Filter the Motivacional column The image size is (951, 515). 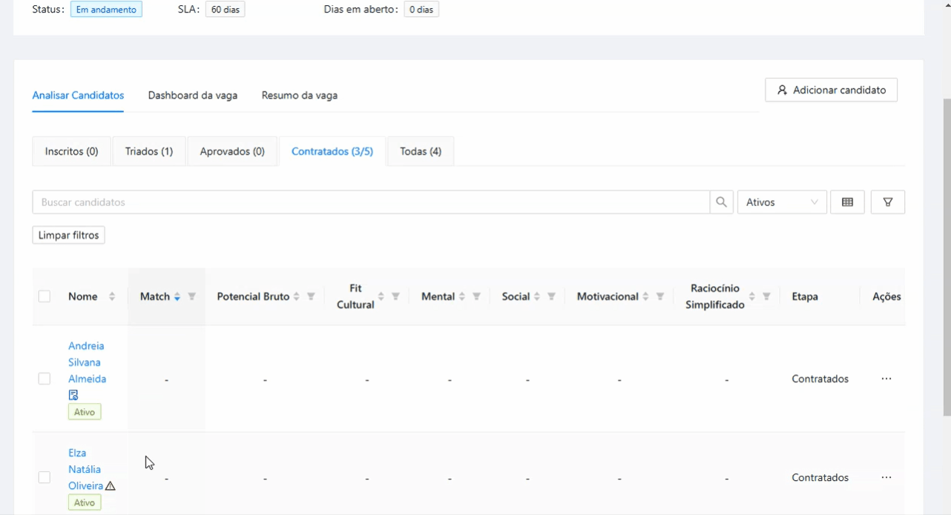coord(660,296)
